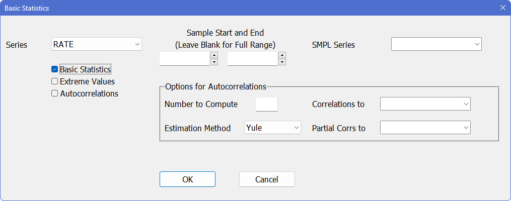The image size is (511, 201).
Task: Open the Series dropdown showing RATE
Action: 97,44
